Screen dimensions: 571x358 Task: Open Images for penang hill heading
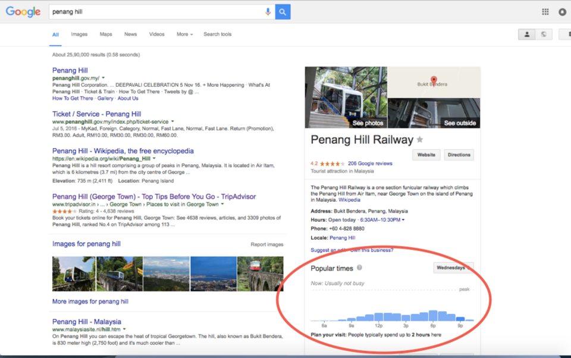click(86, 244)
